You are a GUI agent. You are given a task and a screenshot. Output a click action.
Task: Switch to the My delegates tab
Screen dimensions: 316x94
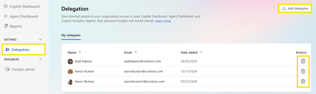(71, 35)
